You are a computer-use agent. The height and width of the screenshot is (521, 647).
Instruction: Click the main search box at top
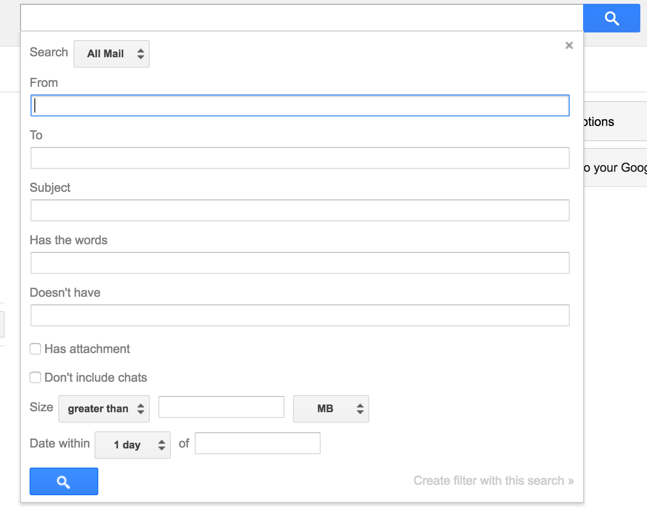coord(302,18)
